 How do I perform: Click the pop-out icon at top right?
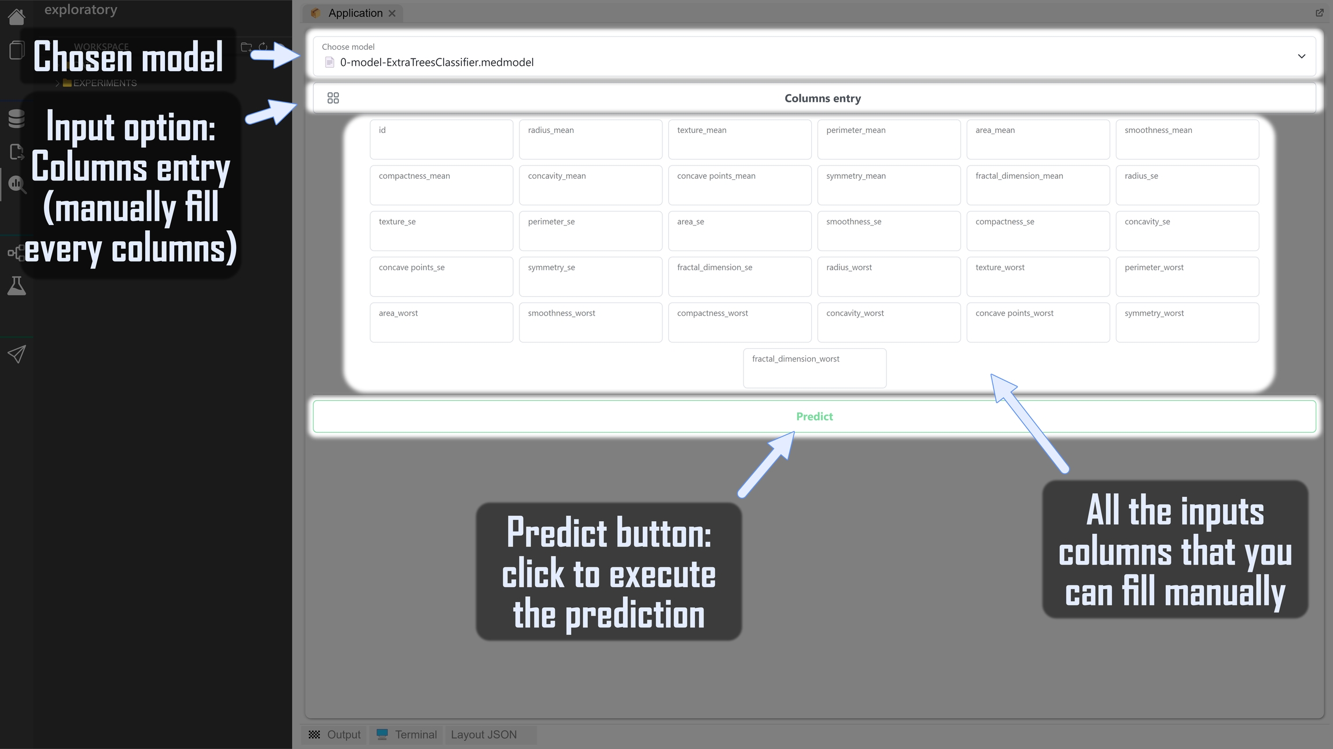coord(1319,13)
